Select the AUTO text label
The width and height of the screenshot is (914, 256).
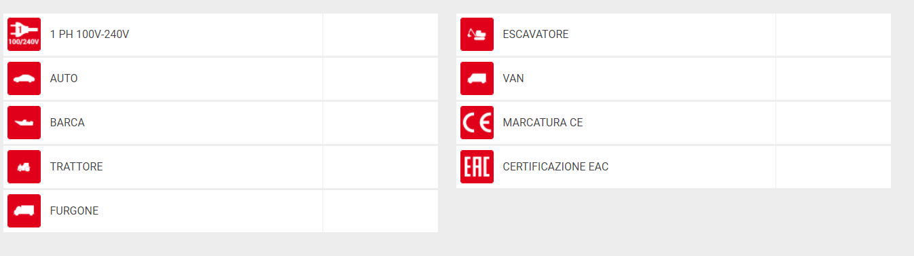[x=64, y=78]
